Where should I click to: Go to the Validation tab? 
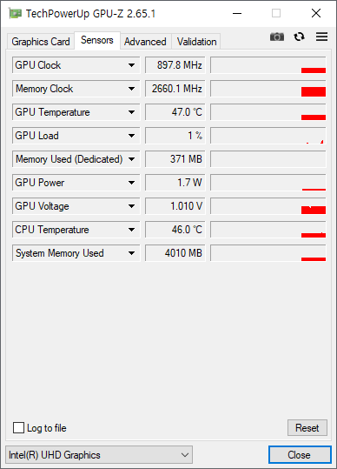coord(196,41)
